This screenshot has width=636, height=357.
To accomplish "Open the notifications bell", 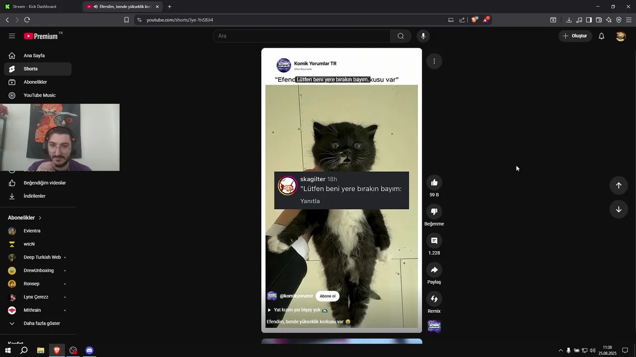I will point(601,36).
